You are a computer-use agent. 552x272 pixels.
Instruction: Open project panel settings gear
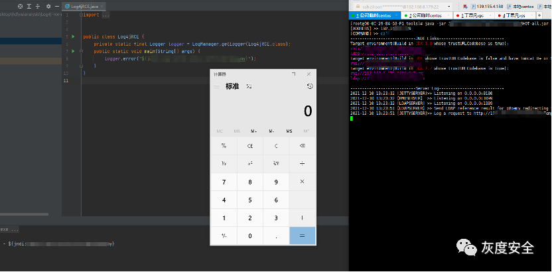point(48,7)
